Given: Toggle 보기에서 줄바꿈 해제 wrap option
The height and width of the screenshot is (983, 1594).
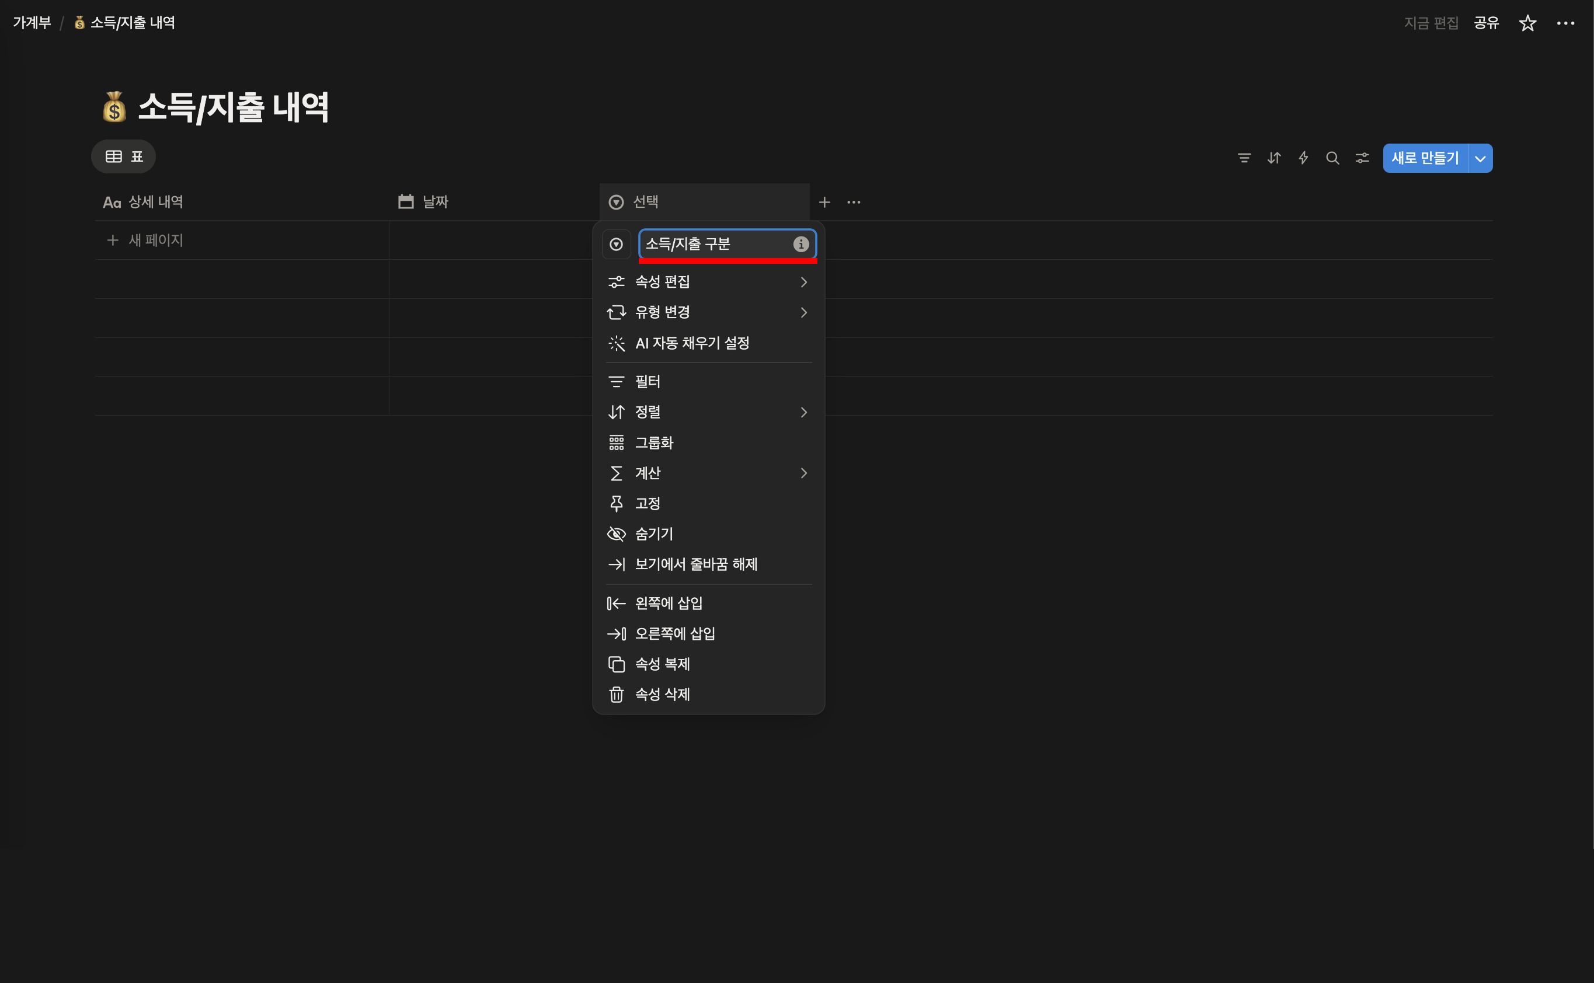Looking at the screenshot, I should 696,564.
